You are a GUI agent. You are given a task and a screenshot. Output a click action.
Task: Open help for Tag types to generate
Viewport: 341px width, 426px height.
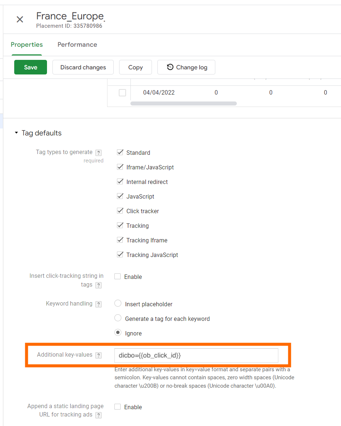pyautogui.click(x=98, y=153)
